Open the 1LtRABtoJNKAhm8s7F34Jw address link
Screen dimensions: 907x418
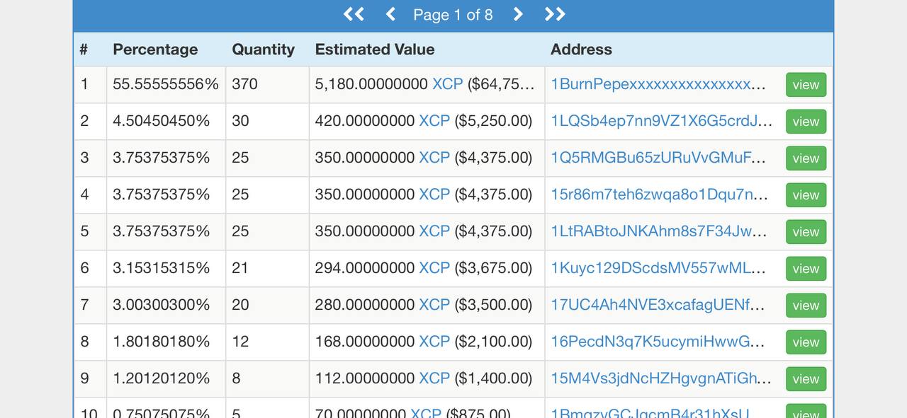(659, 231)
